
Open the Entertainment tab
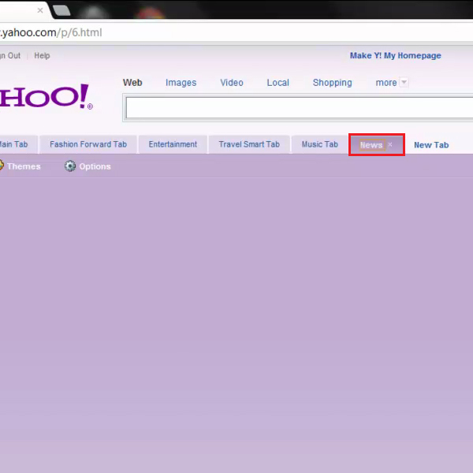click(173, 144)
